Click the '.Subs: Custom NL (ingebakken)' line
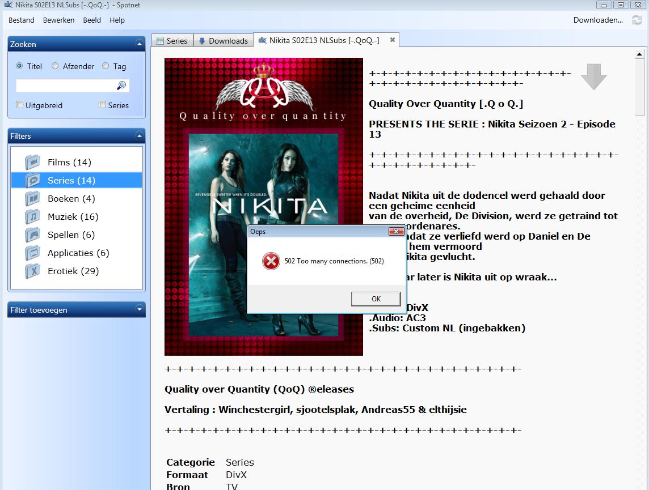Screen dimensions: 649x490 447,328
